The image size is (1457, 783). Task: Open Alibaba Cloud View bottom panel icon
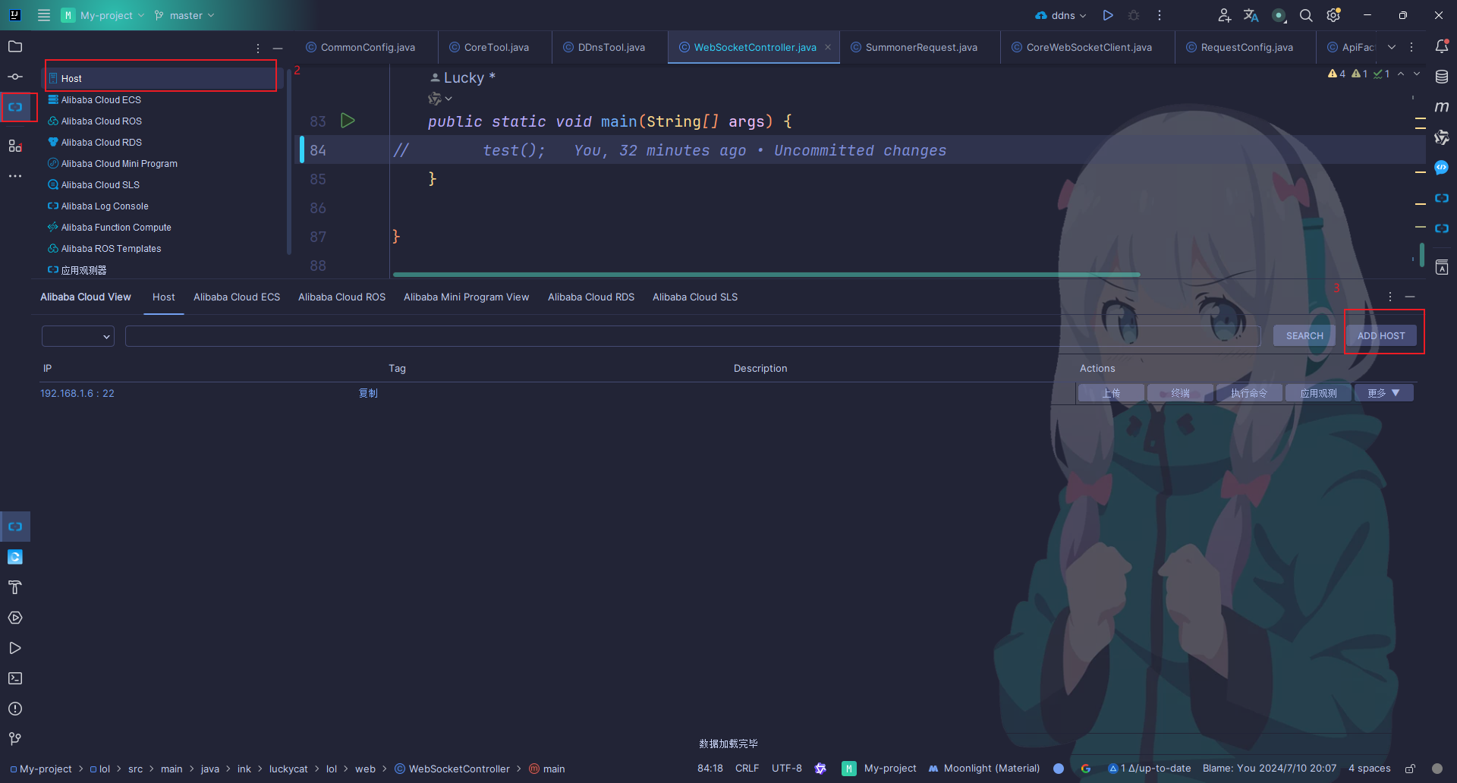pos(15,526)
